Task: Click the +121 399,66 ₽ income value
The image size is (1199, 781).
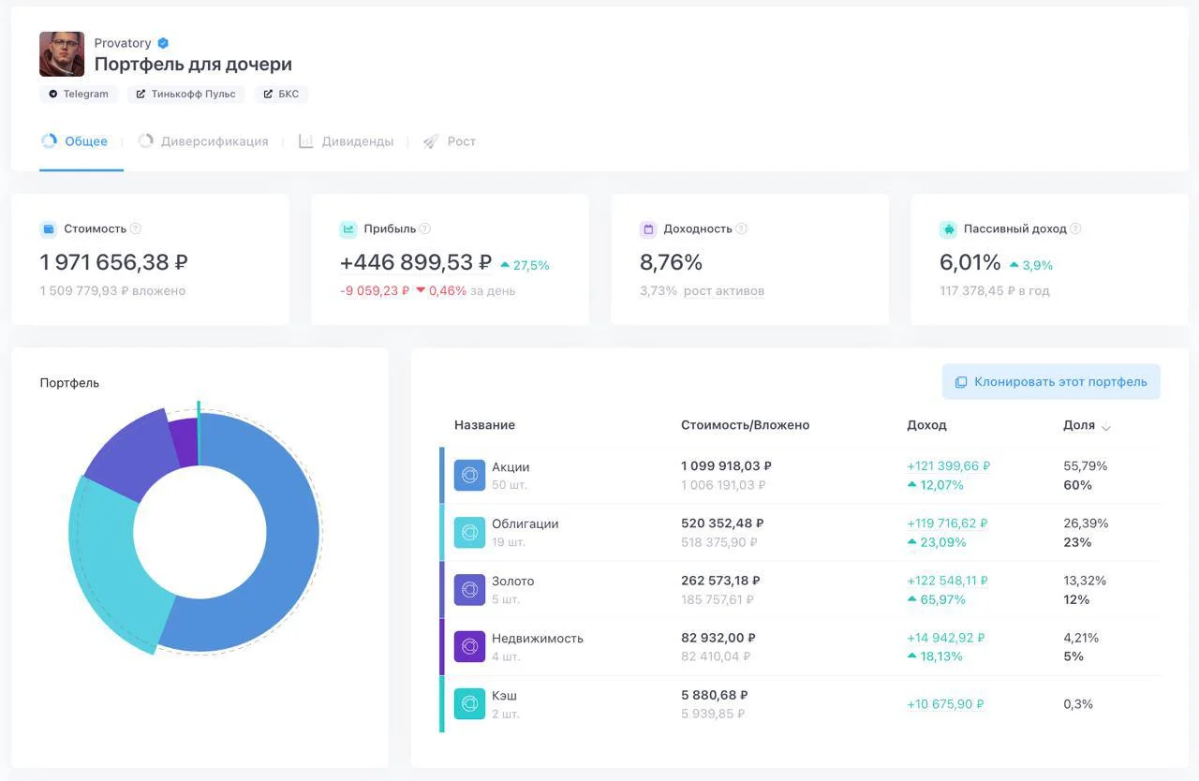Action: [x=948, y=466]
